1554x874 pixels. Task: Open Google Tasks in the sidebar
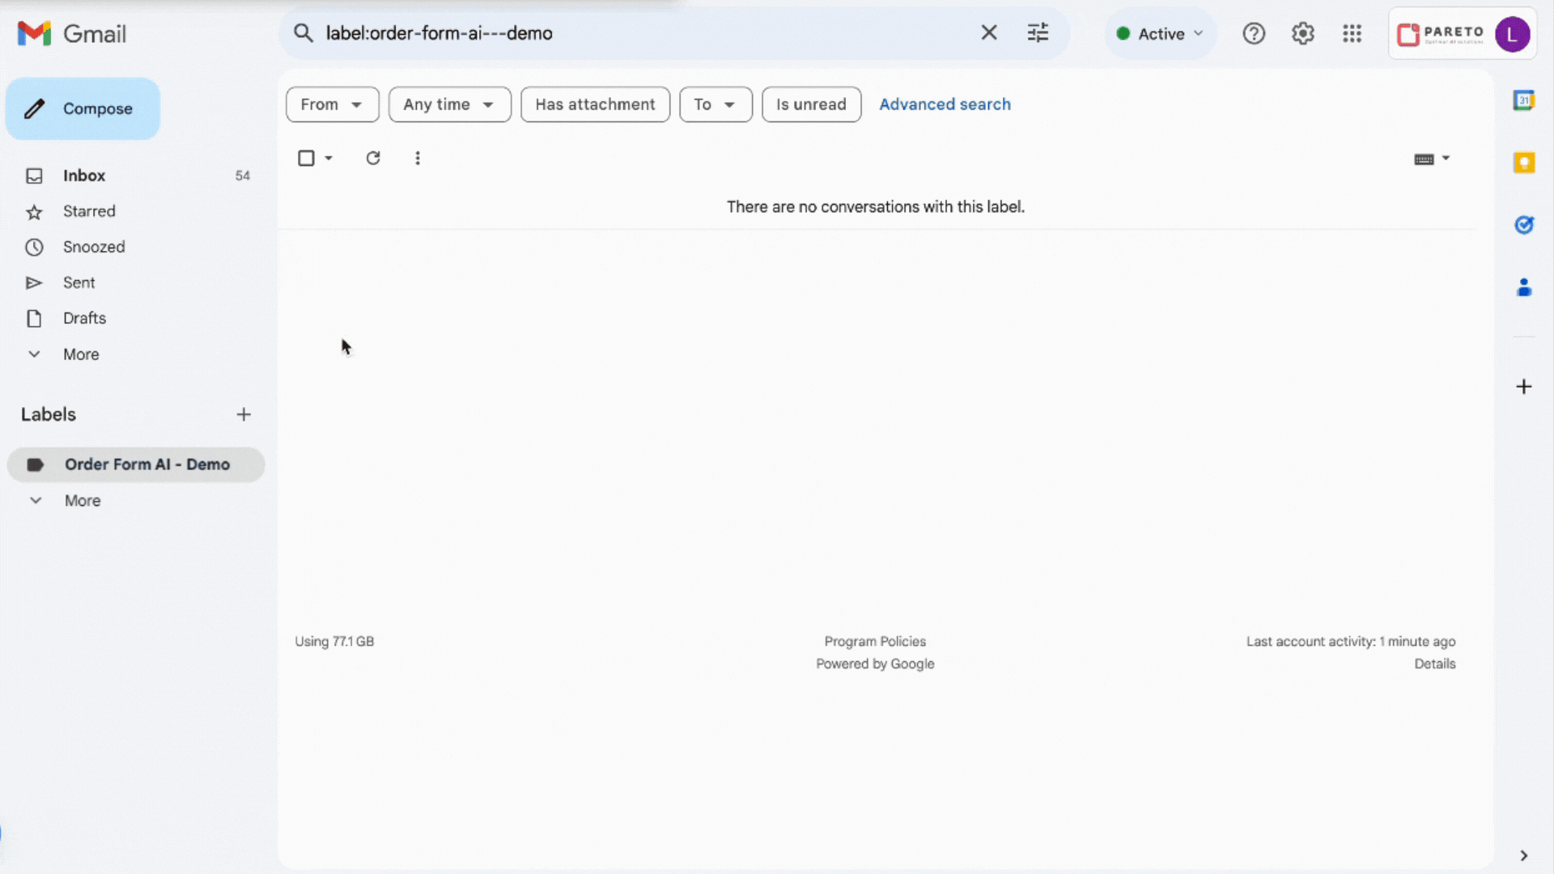(1525, 225)
